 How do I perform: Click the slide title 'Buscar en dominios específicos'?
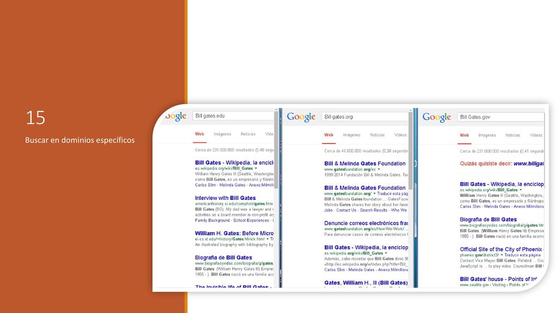[80, 140]
